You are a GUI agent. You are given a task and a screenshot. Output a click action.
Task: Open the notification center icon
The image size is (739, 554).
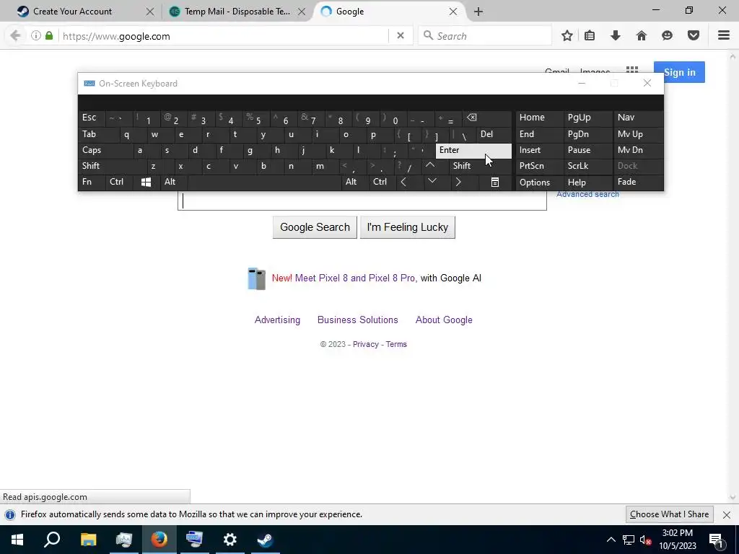click(x=717, y=540)
